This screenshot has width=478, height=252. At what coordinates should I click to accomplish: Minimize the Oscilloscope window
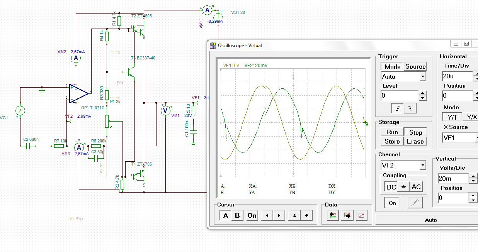click(456, 44)
